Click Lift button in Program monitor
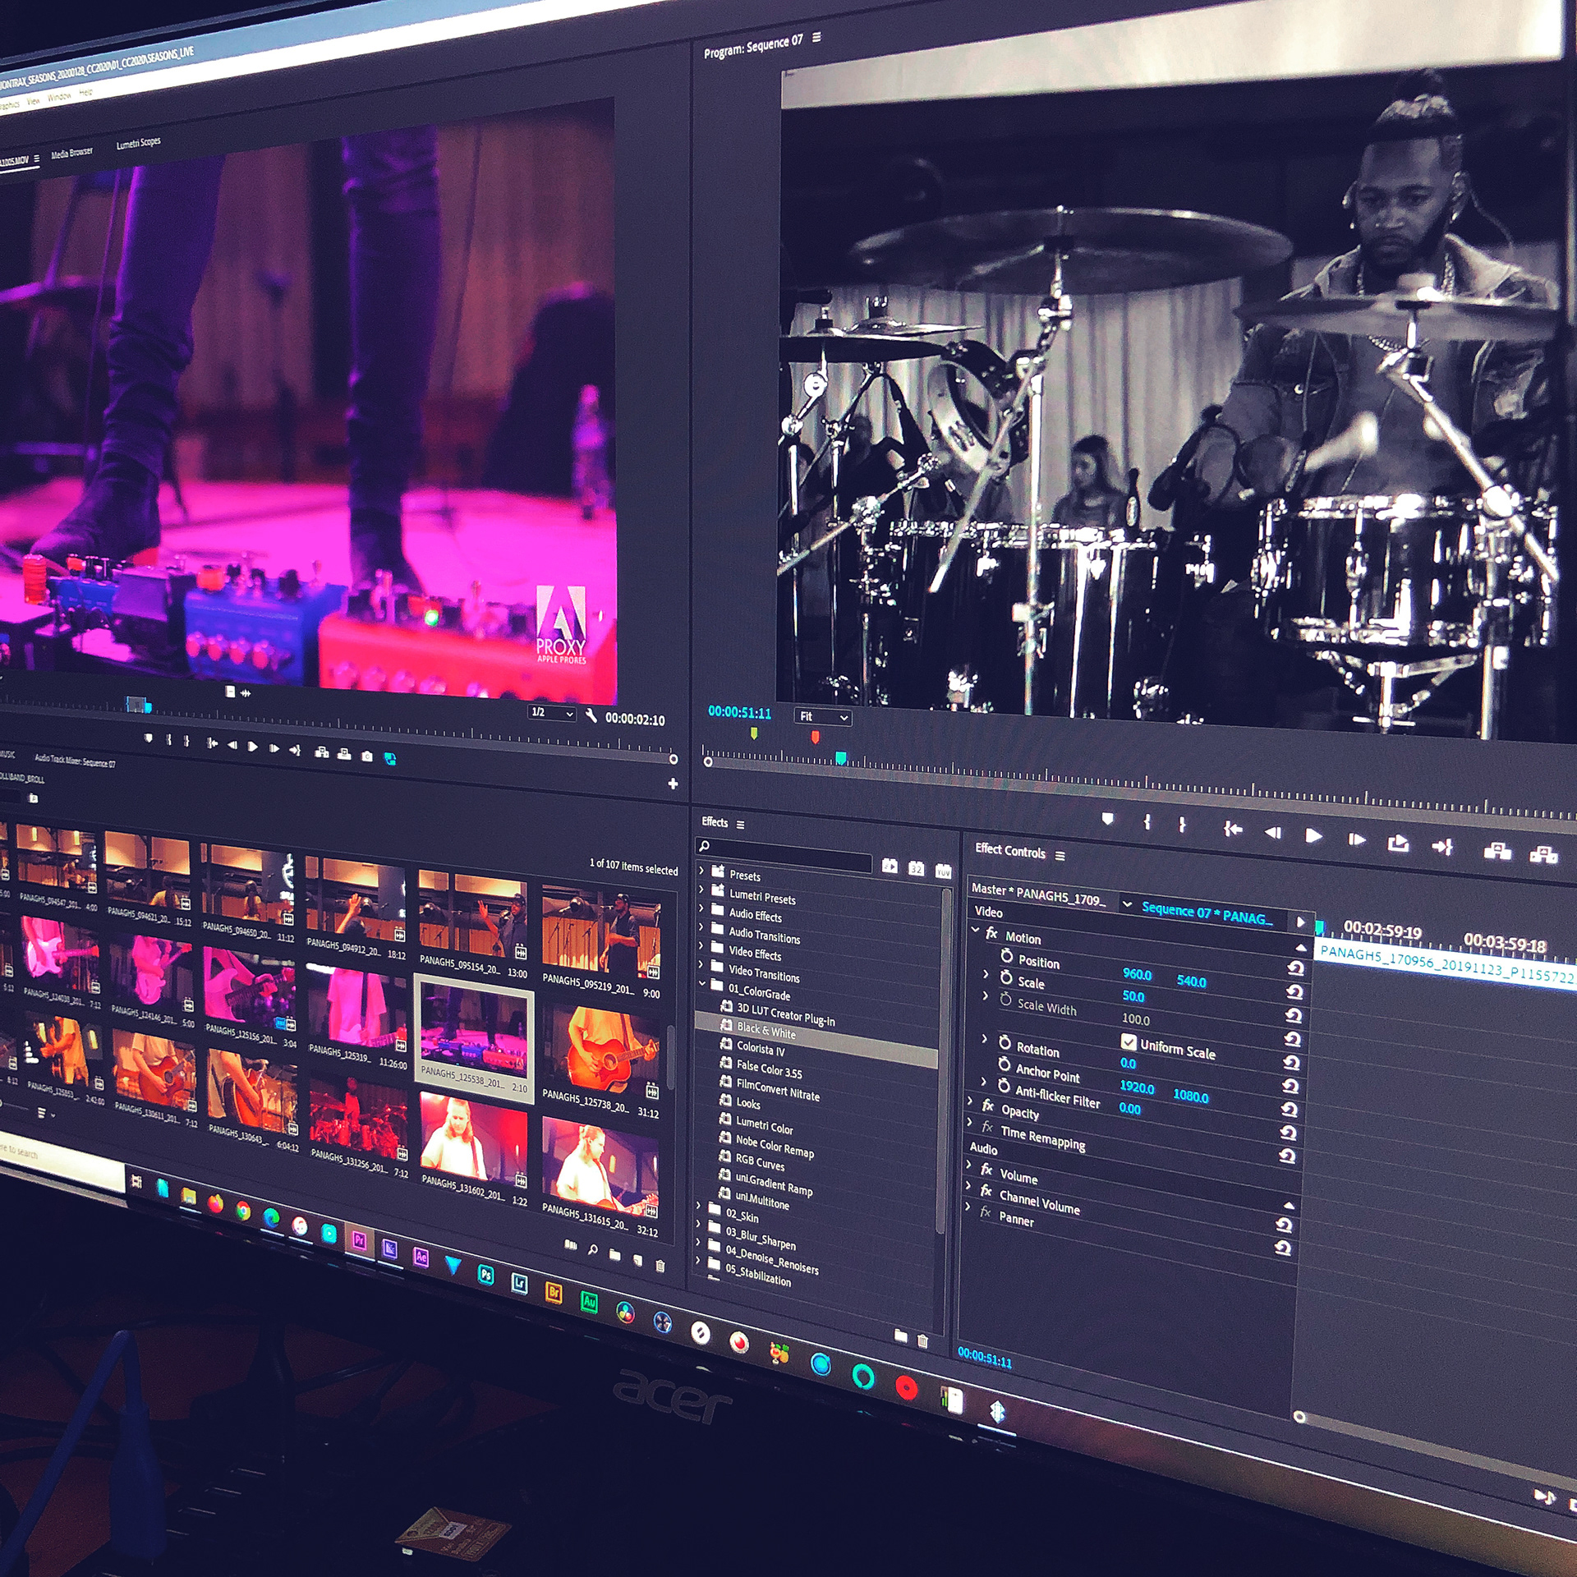Image resolution: width=1577 pixels, height=1577 pixels. [1497, 851]
